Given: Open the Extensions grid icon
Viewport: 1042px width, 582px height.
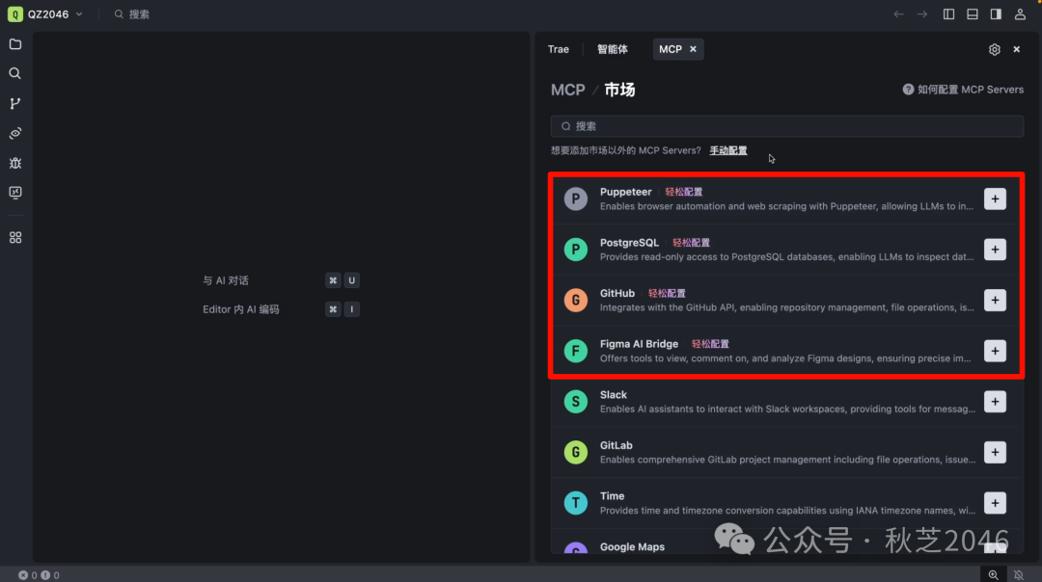Looking at the screenshot, I should [x=15, y=238].
